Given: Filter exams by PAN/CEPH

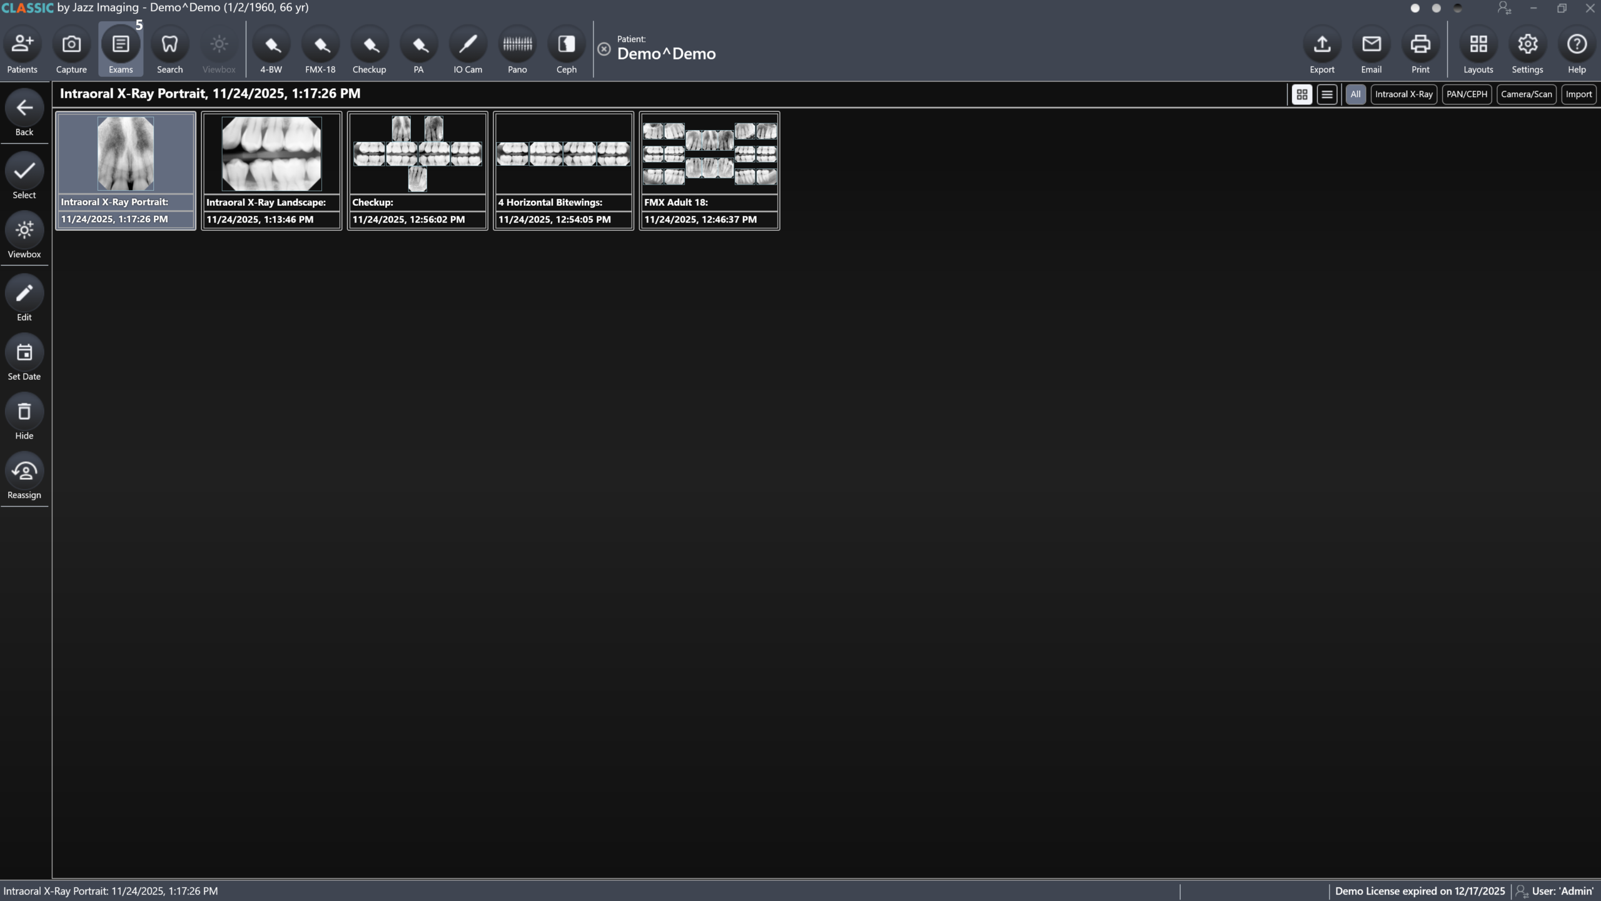Looking at the screenshot, I should pos(1467,94).
